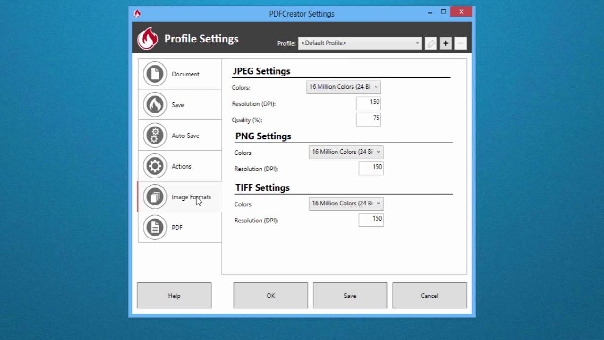
Task: Click the Auto-Save gears icon
Action: click(x=155, y=136)
